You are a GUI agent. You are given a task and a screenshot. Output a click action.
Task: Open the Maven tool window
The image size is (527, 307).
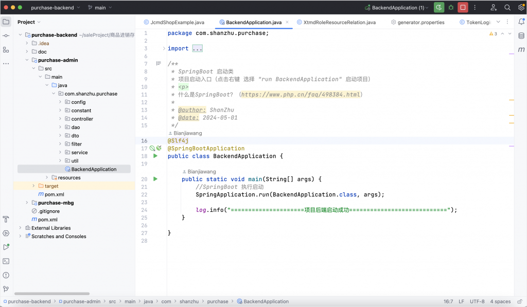point(521,49)
